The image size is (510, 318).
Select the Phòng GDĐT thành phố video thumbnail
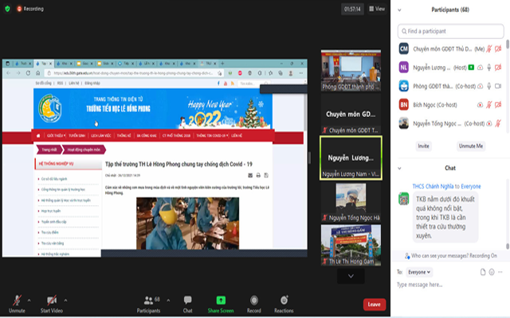coord(351,70)
